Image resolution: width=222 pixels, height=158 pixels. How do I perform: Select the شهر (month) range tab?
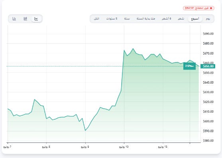[181, 19]
